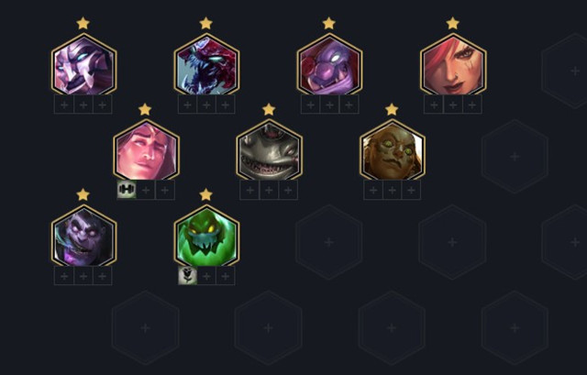587x375 pixels.
Task: Select the green Zac champion portrait
Action: pos(206,237)
